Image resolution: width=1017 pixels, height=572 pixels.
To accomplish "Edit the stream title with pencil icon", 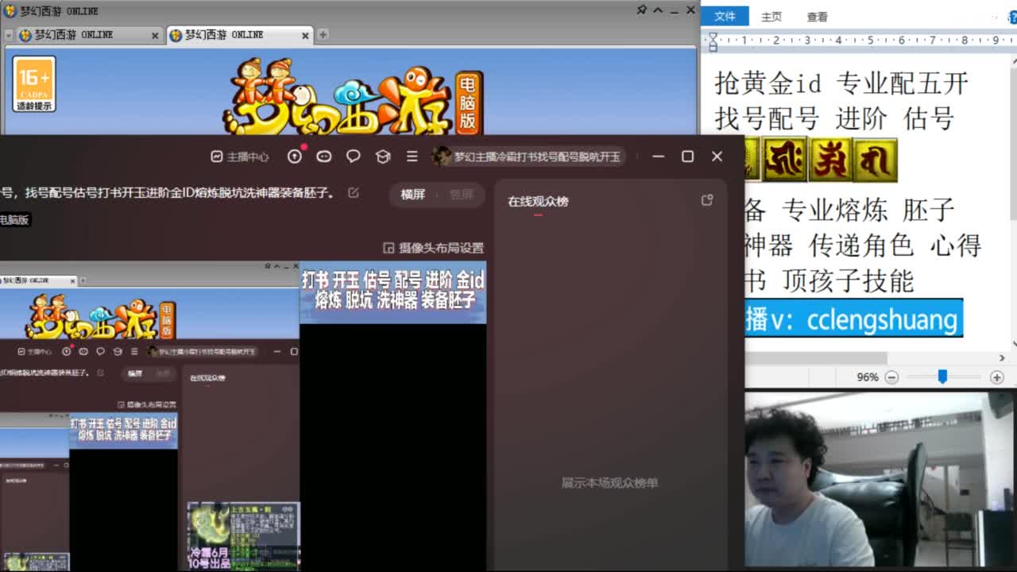I will [x=354, y=192].
